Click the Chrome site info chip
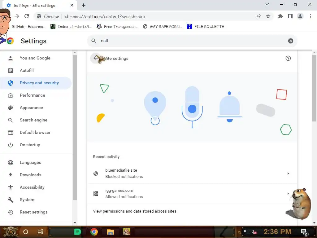The width and height of the screenshot is (317, 238). pos(48,16)
